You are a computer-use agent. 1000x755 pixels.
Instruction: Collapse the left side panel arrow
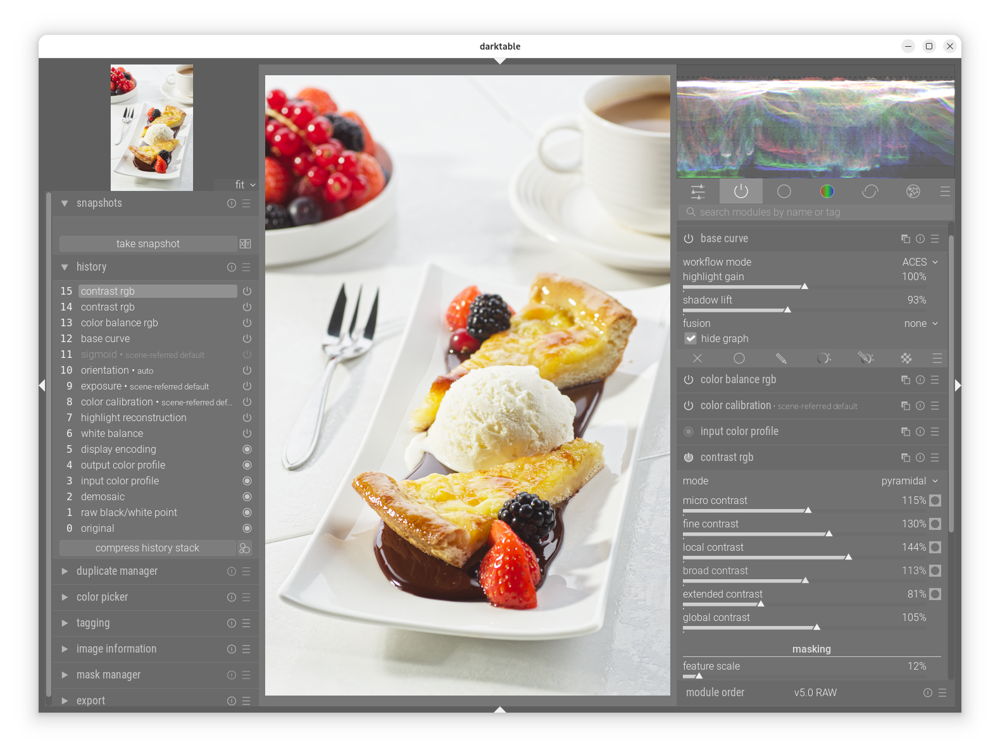pyautogui.click(x=42, y=385)
